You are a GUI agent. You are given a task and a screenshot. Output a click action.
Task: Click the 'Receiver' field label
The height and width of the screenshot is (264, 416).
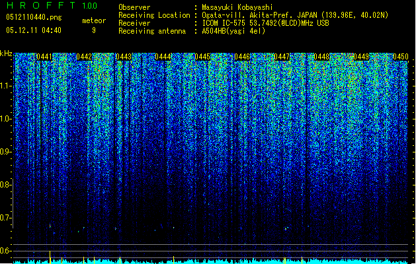pyautogui.click(x=134, y=23)
